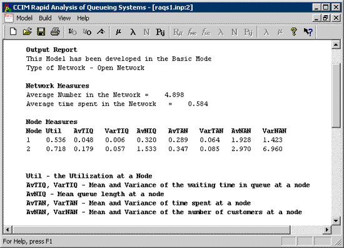344x248 pixels.
Task: Click the AvNAN column header
Action: pyautogui.click(x=241, y=131)
